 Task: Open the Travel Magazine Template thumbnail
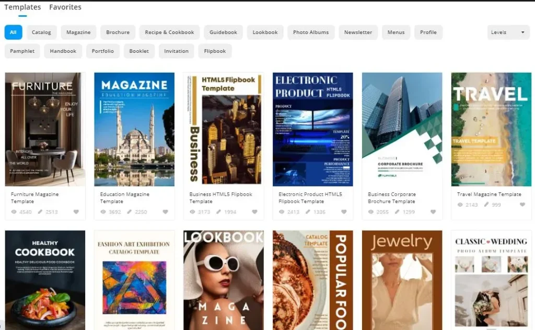tap(491, 129)
